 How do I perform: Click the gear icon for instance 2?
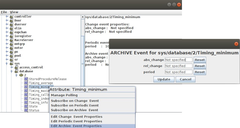tap(21, 75)
